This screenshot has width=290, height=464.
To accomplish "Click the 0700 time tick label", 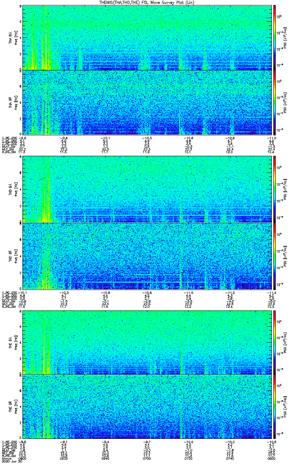I will (x=147, y=459).
